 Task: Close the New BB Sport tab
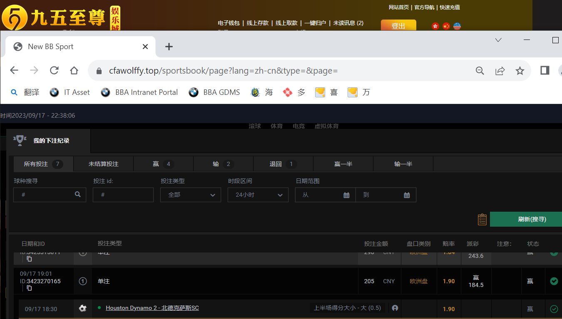tap(145, 47)
